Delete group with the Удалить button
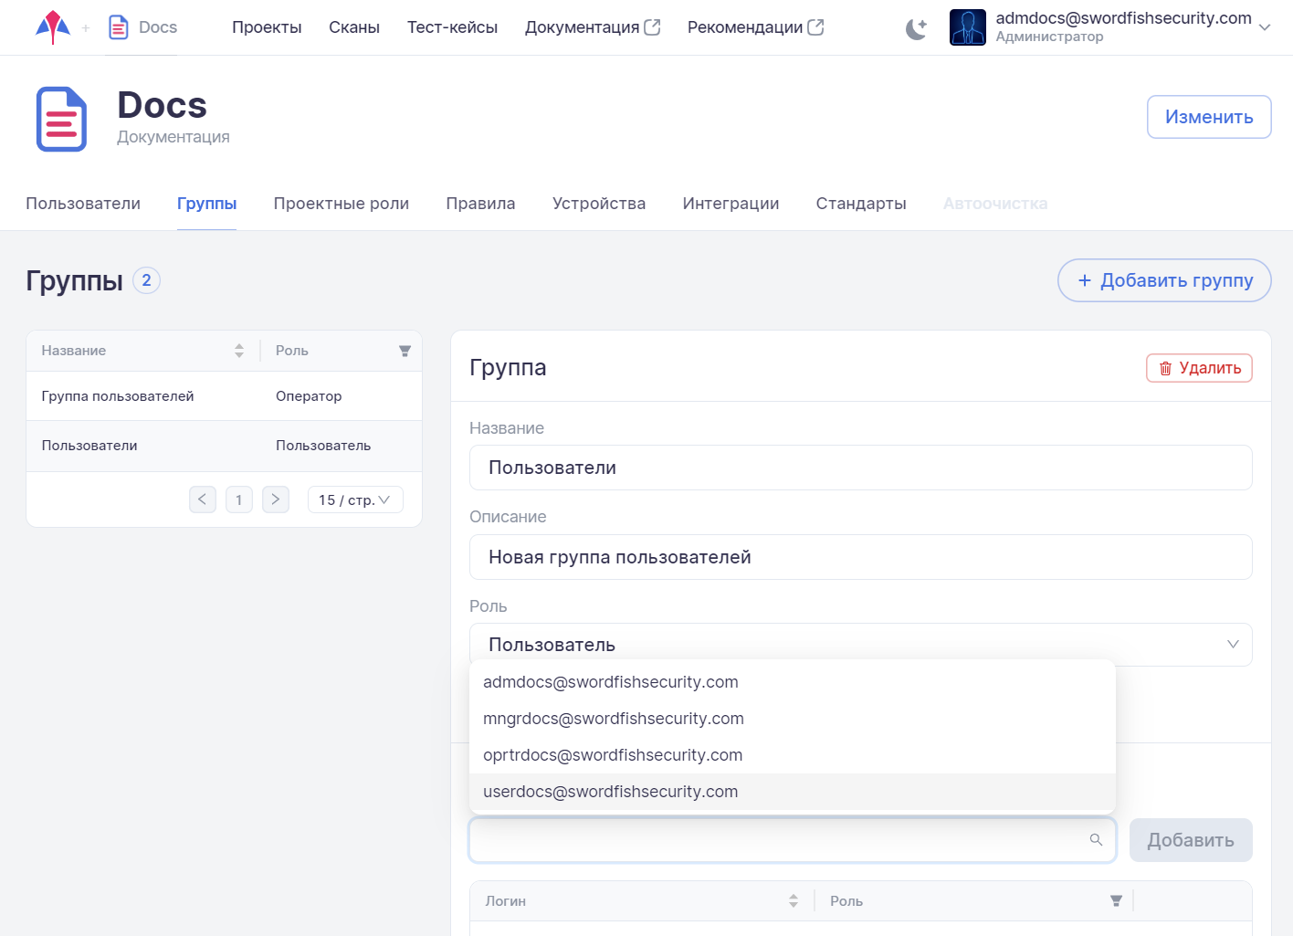The height and width of the screenshot is (936, 1293). (1199, 368)
